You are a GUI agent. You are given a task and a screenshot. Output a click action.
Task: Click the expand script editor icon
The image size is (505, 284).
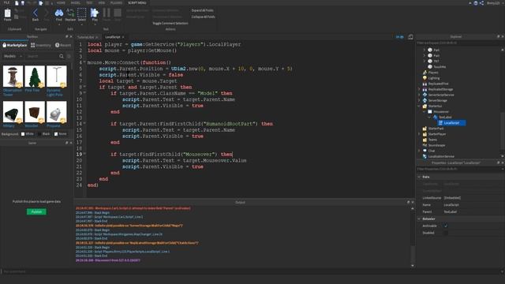pos(410,37)
